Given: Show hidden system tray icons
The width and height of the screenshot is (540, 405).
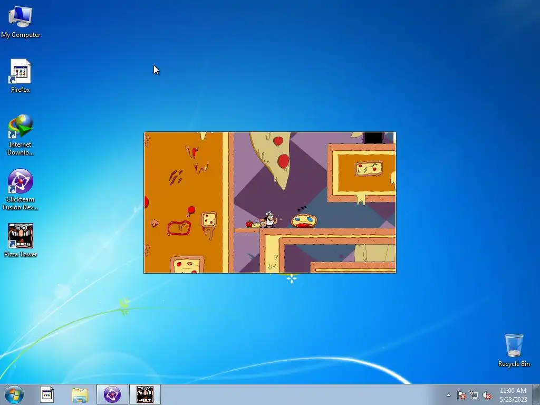Looking at the screenshot, I should pos(448,395).
